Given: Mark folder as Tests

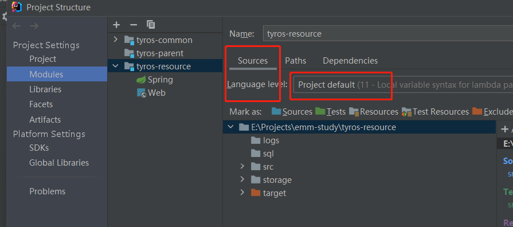Looking at the screenshot, I should point(330,112).
